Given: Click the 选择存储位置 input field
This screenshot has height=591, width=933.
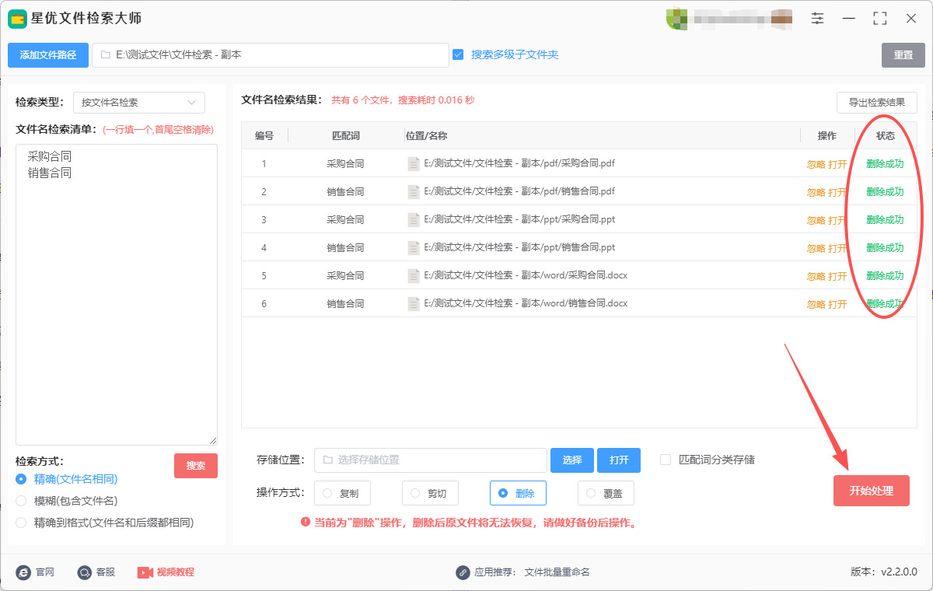Looking at the screenshot, I should tap(431, 460).
